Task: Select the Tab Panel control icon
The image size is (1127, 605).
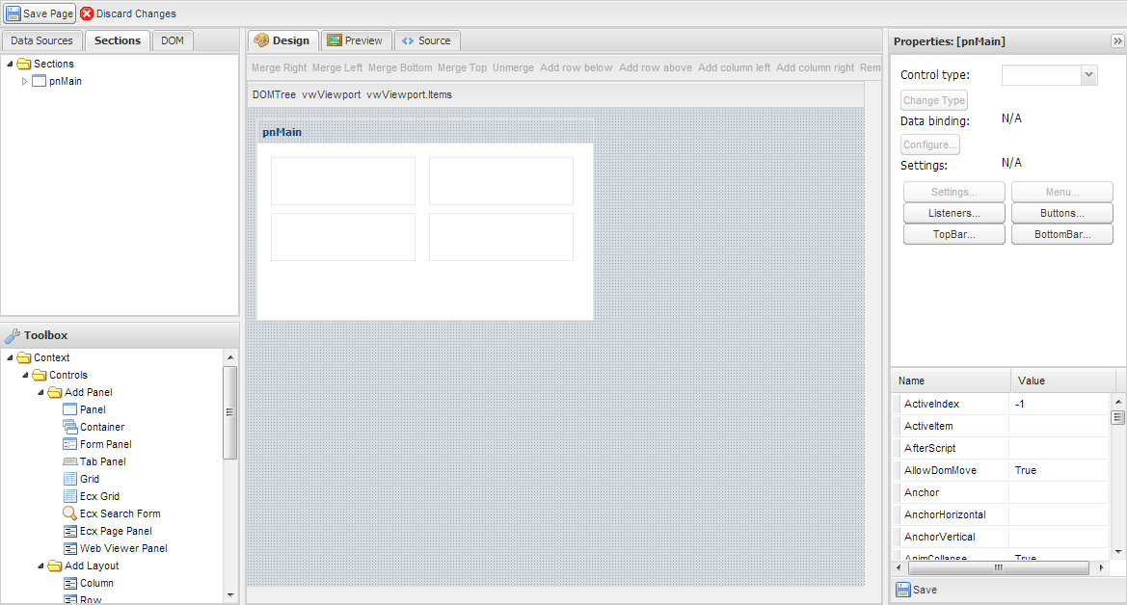Action: coord(69,461)
